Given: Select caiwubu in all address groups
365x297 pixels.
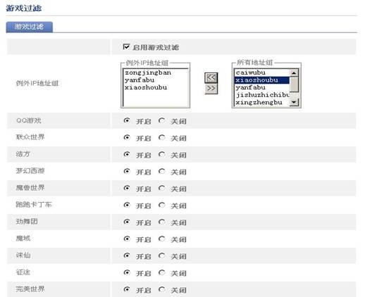Looking at the screenshot, I should (251, 72).
